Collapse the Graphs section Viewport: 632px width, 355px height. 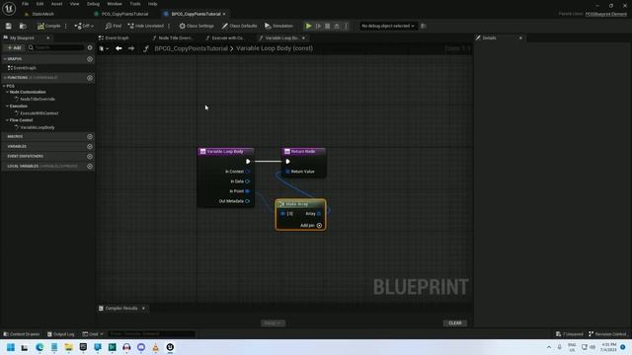(5, 59)
